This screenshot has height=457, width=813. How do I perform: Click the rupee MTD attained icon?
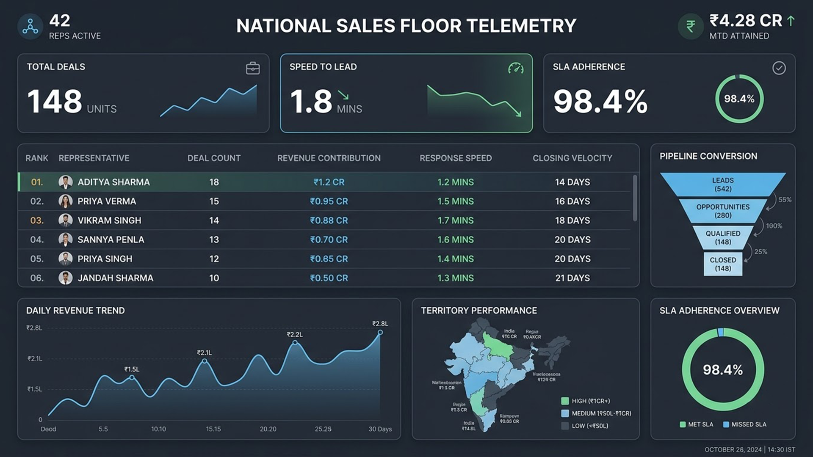click(690, 27)
